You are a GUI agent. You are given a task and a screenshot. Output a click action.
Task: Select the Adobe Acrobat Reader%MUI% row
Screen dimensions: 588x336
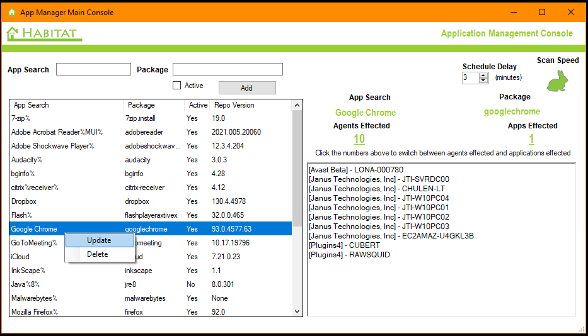coord(151,132)
